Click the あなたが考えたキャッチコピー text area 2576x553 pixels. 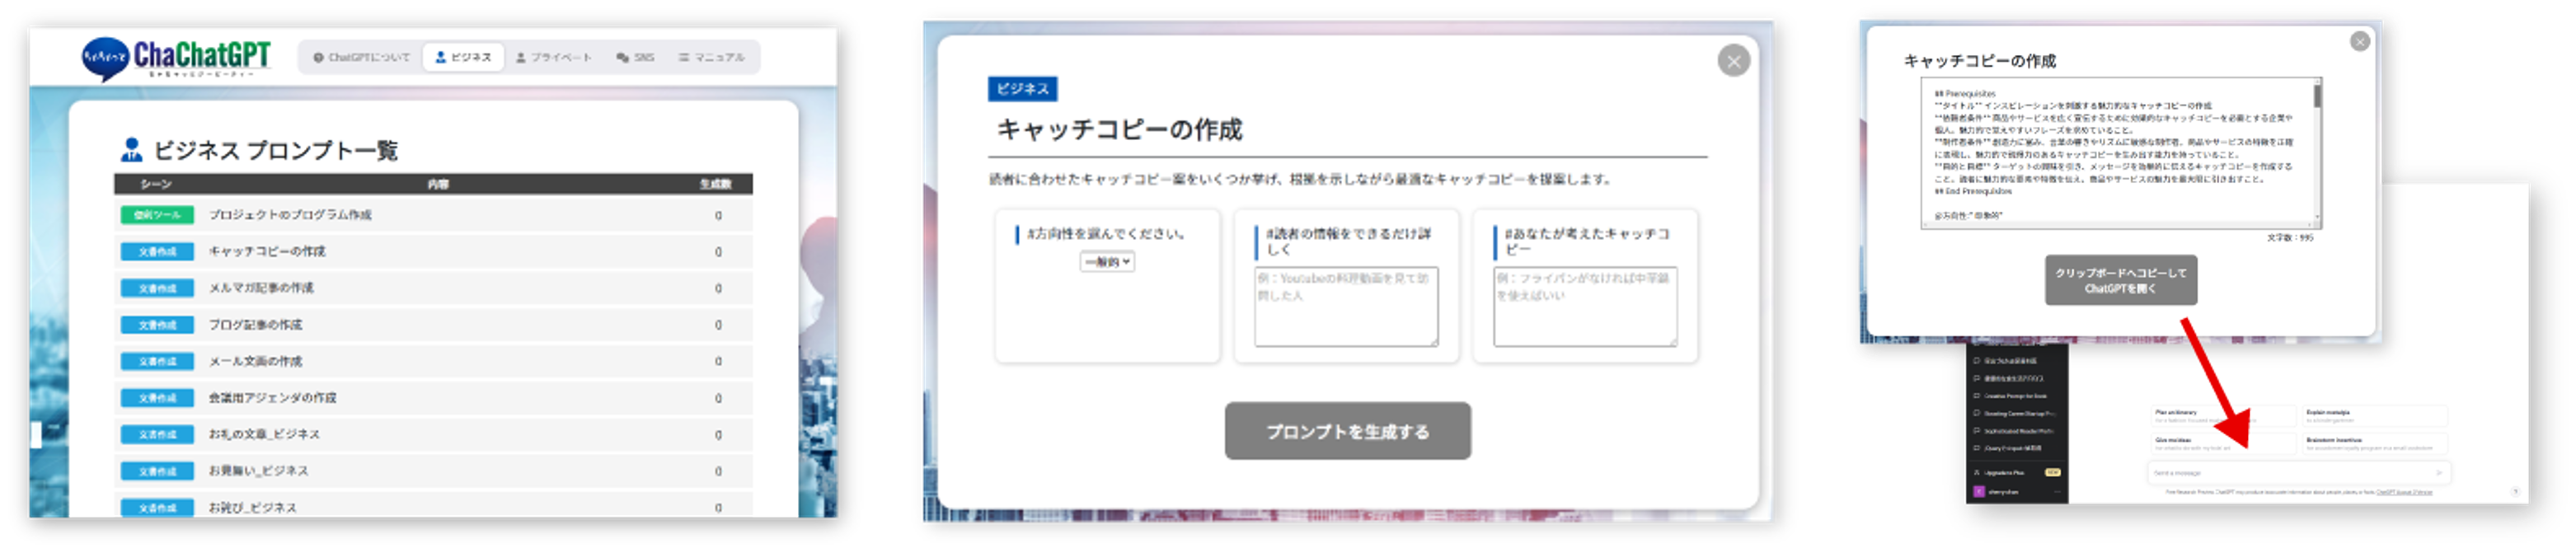1585,307
